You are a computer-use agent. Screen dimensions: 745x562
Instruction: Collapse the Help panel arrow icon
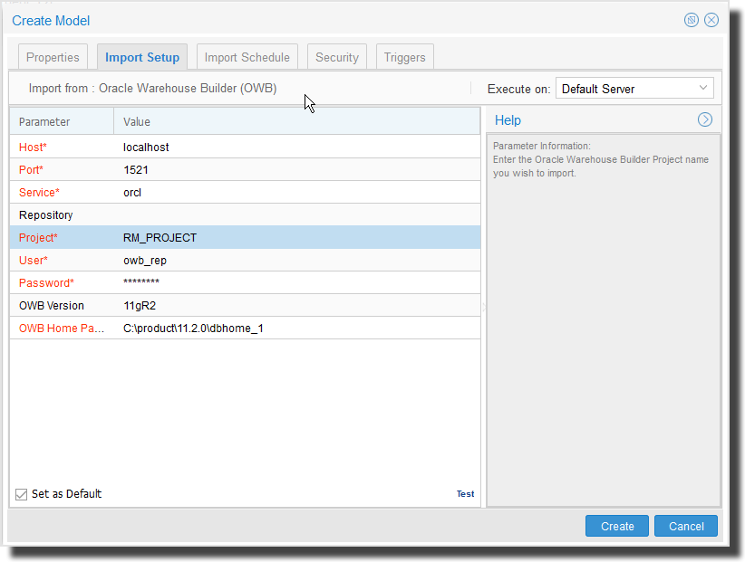(704, 119)
